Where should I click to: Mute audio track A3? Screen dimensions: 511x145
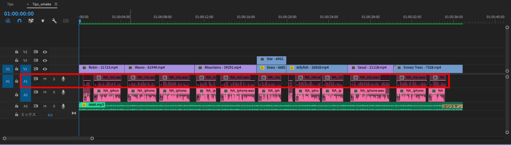45,106
